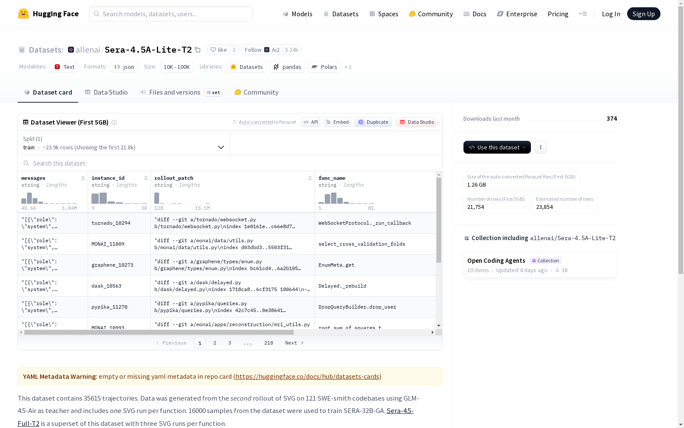This screenshot has width=684, height=428.
Task: Click the upvote icon on Open Coding Agents
Action: coord(557,270)
